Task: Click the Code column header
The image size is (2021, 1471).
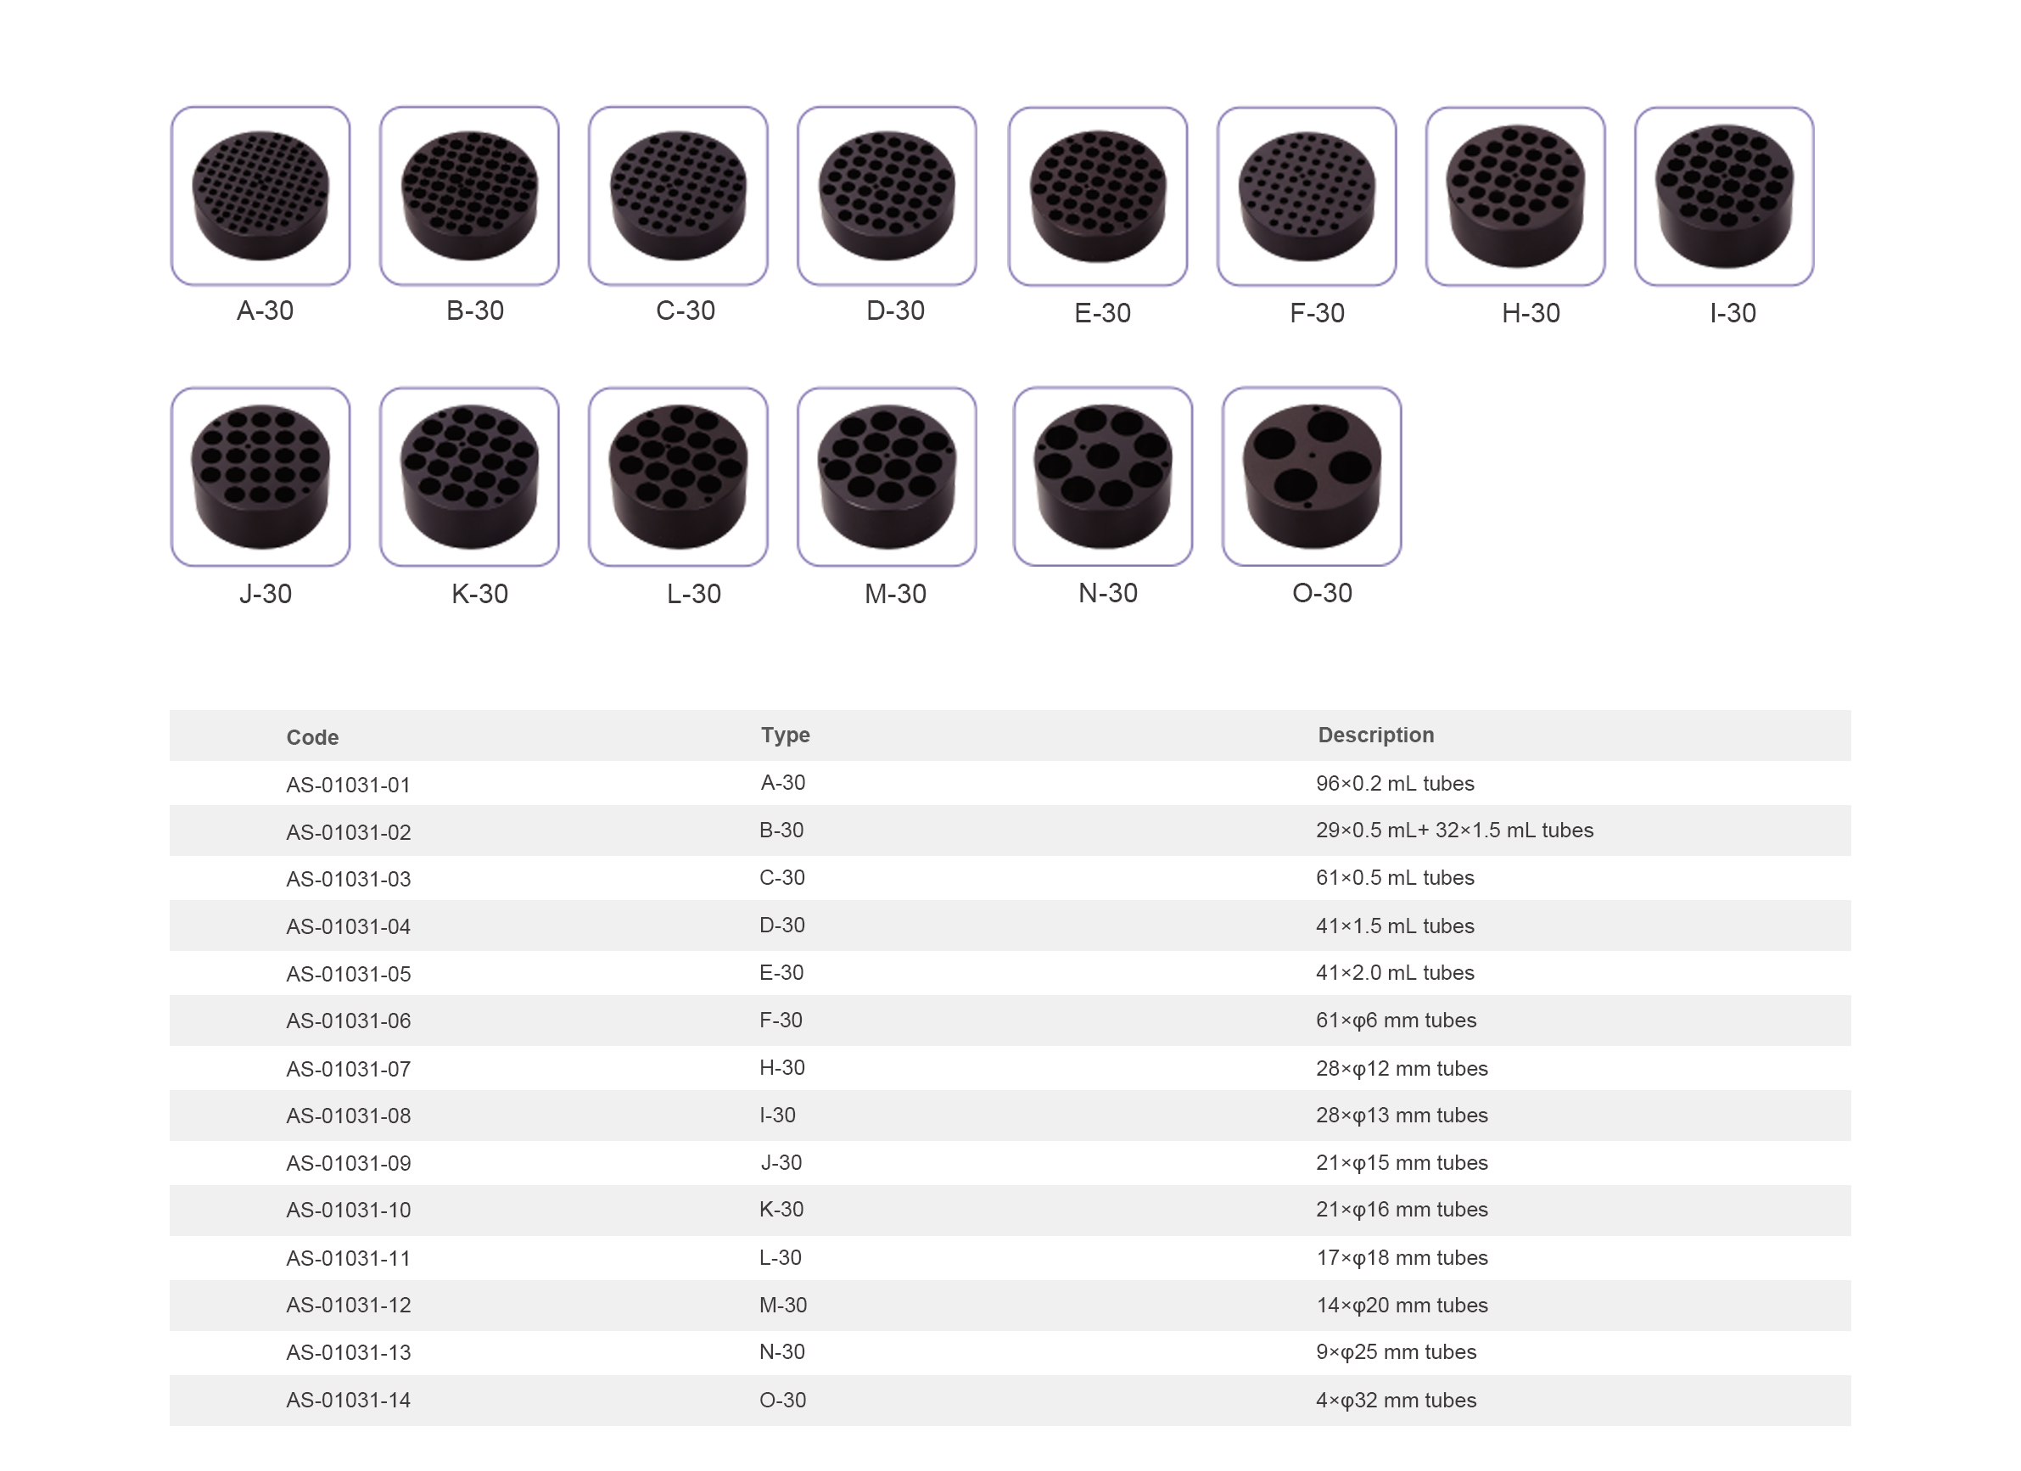Action: (x=313, y=738)
